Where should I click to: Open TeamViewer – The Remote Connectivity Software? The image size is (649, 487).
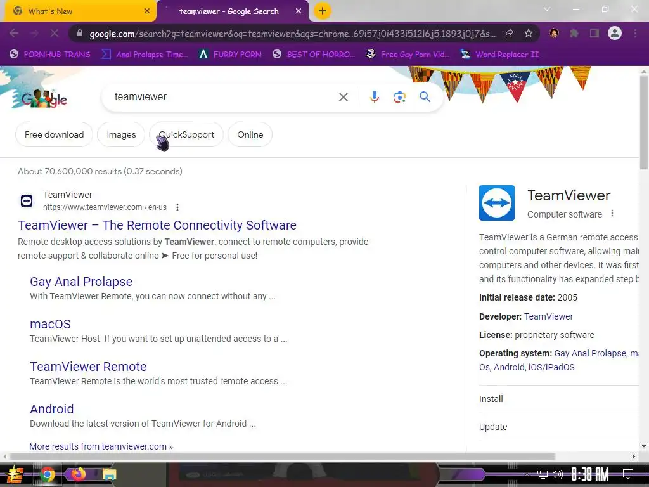[157, 225]
